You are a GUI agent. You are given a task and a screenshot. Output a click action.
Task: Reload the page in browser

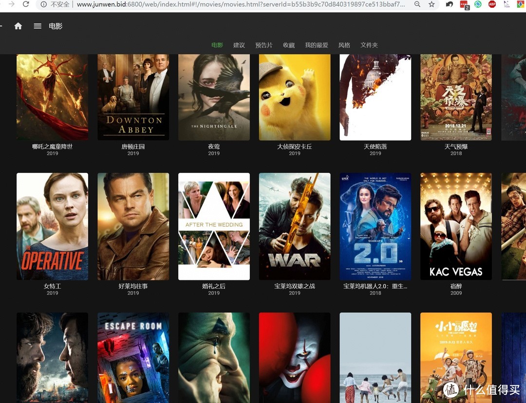(x=26, y=4)
